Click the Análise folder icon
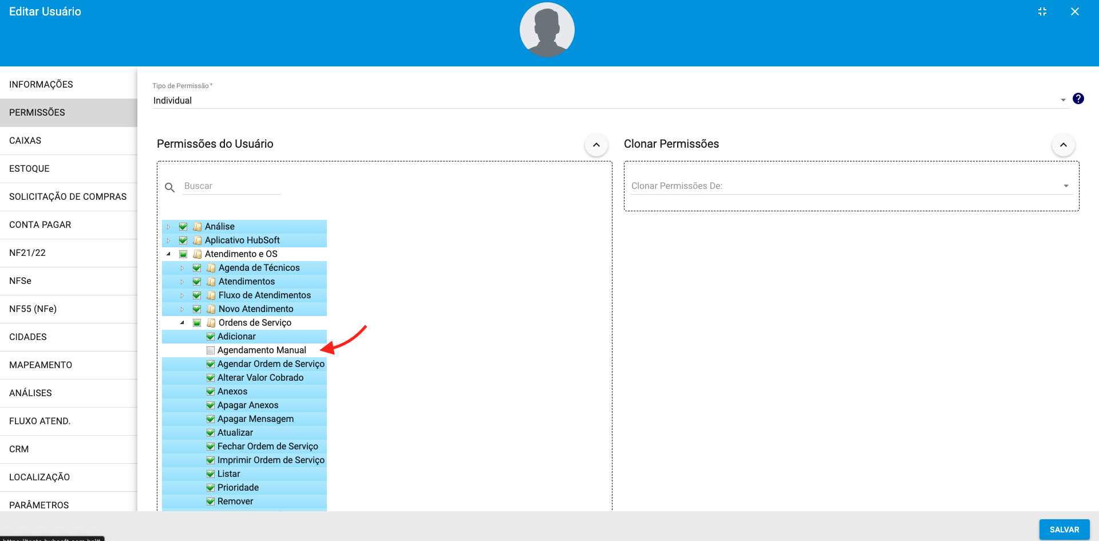Viewport: 1099px width, 541px height. 197,227
